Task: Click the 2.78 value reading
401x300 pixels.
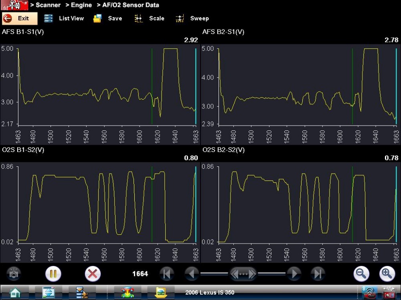Action: 391,40
